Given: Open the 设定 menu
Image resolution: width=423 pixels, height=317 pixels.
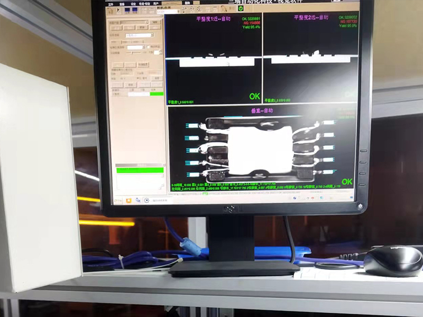Looking at the screenshot, I should click(133, 3).
